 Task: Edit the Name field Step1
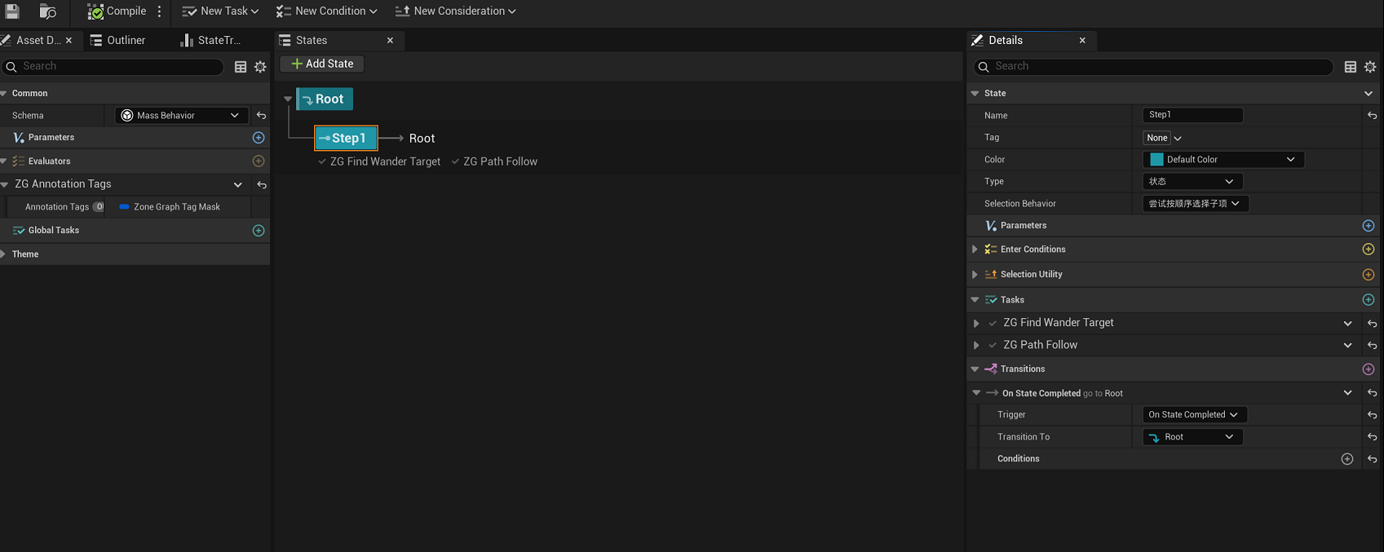pyautogui.click(x=1192, y=115)
